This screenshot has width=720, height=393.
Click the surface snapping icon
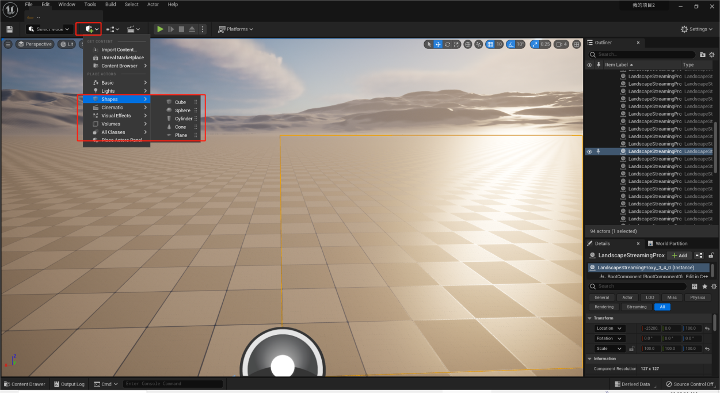coord(479,44)
